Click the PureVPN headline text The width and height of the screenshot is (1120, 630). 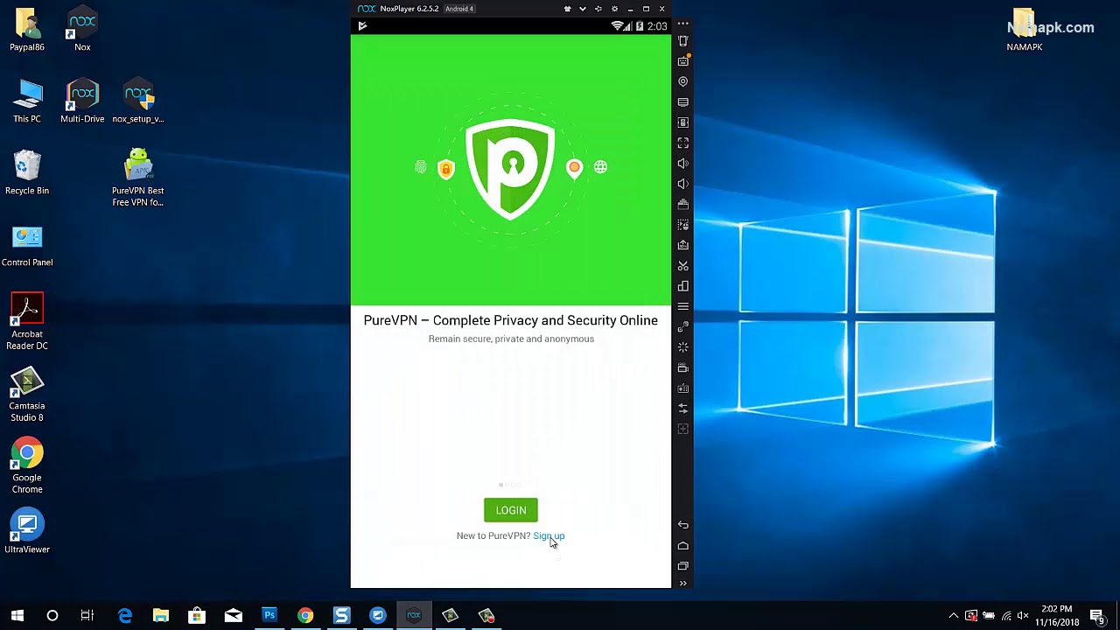[x=511, y=320]
